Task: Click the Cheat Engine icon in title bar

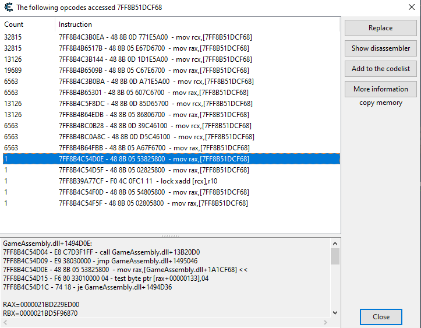Action: (8, 8)
